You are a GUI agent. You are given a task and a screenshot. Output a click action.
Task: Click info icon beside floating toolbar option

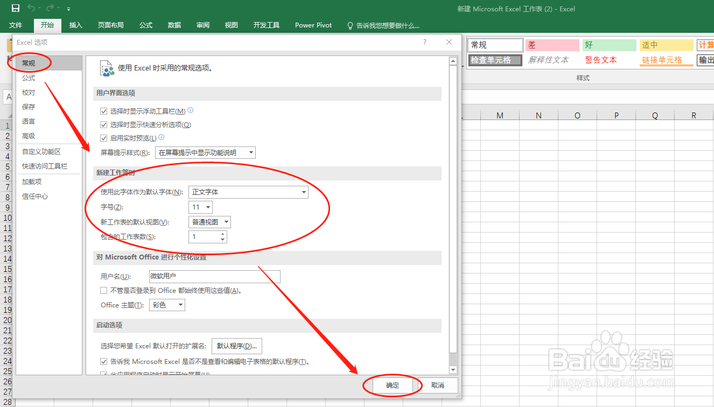[190, 110]
